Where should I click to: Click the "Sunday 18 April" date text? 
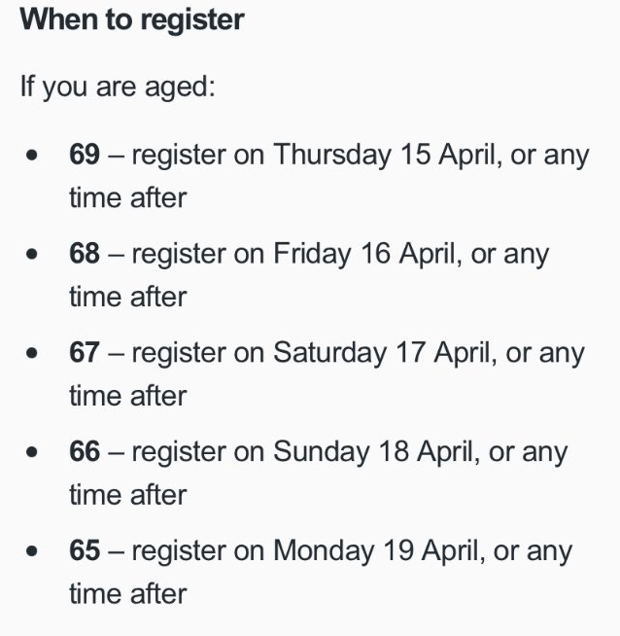[374, 452]
